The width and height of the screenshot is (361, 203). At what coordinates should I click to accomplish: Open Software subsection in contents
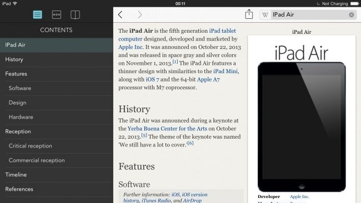pyautogui.click(x=57, y=88)
